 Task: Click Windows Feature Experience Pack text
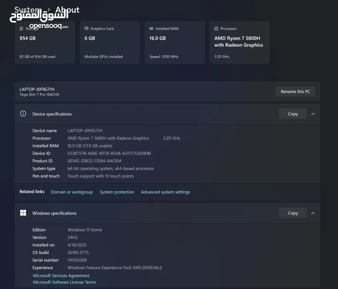coord(115,267)
